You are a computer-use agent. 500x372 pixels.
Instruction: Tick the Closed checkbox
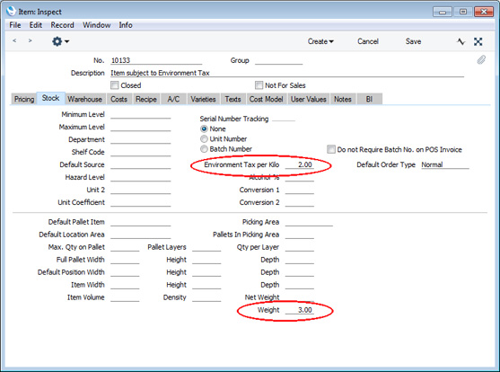pyautogui.click(x=115, y=85)
